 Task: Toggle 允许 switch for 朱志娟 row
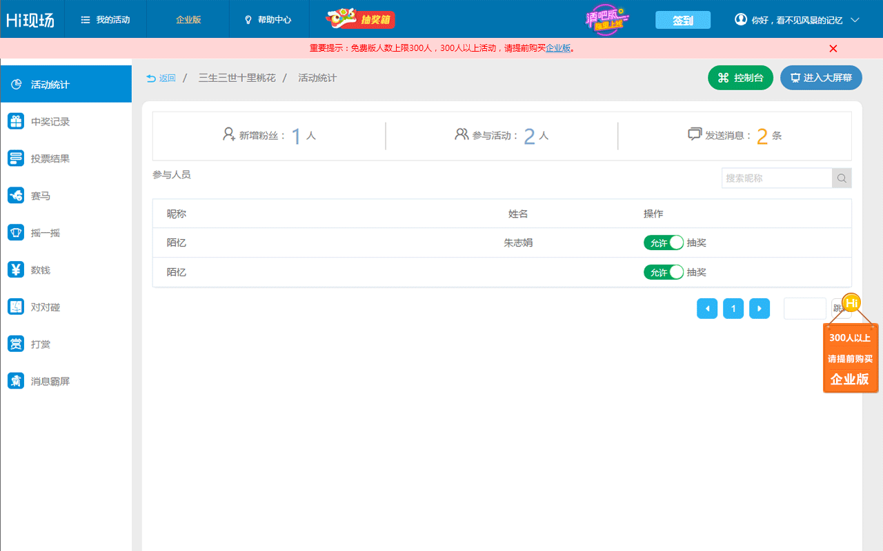click(x=664, y=242)
